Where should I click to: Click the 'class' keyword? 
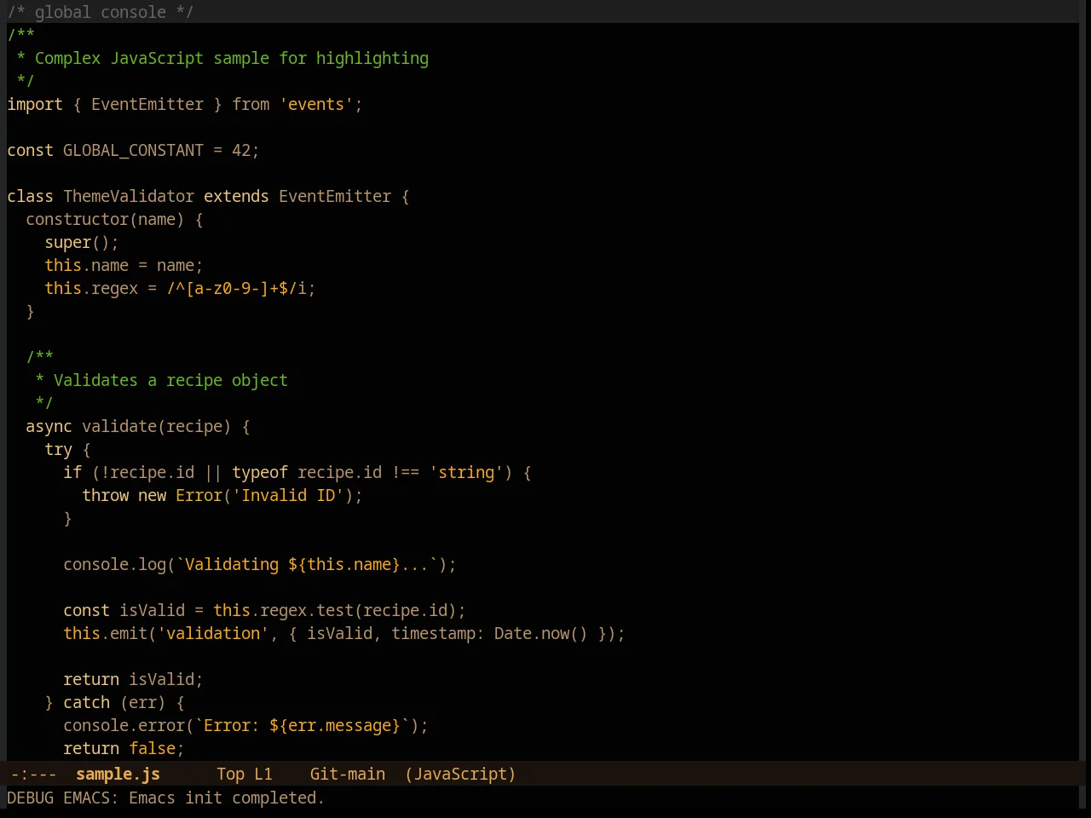[30, 196]
